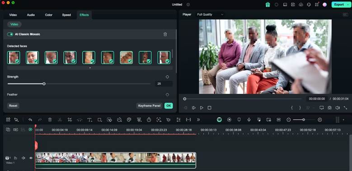This screenshot has width=352, height=171.
Task: Open the gift box icon in the top bar
Action: click(268, 5)
